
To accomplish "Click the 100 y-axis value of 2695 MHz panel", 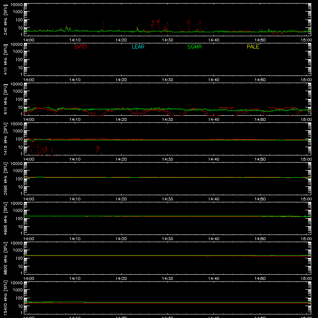I will tap(19, 178).
